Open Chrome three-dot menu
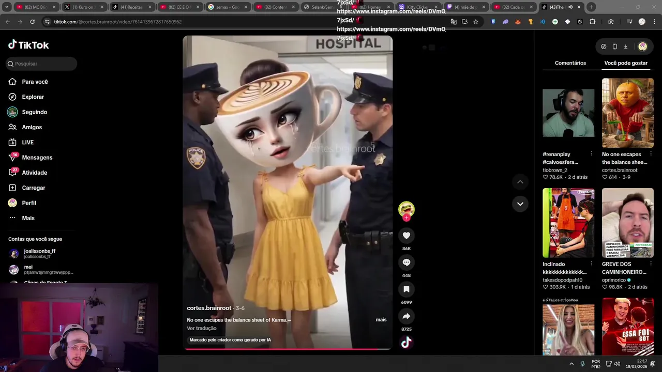 pyautogui.click(x=654, y=22)
